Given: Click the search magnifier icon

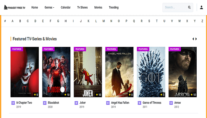Looking at the screenshot, I should (189, 7).
